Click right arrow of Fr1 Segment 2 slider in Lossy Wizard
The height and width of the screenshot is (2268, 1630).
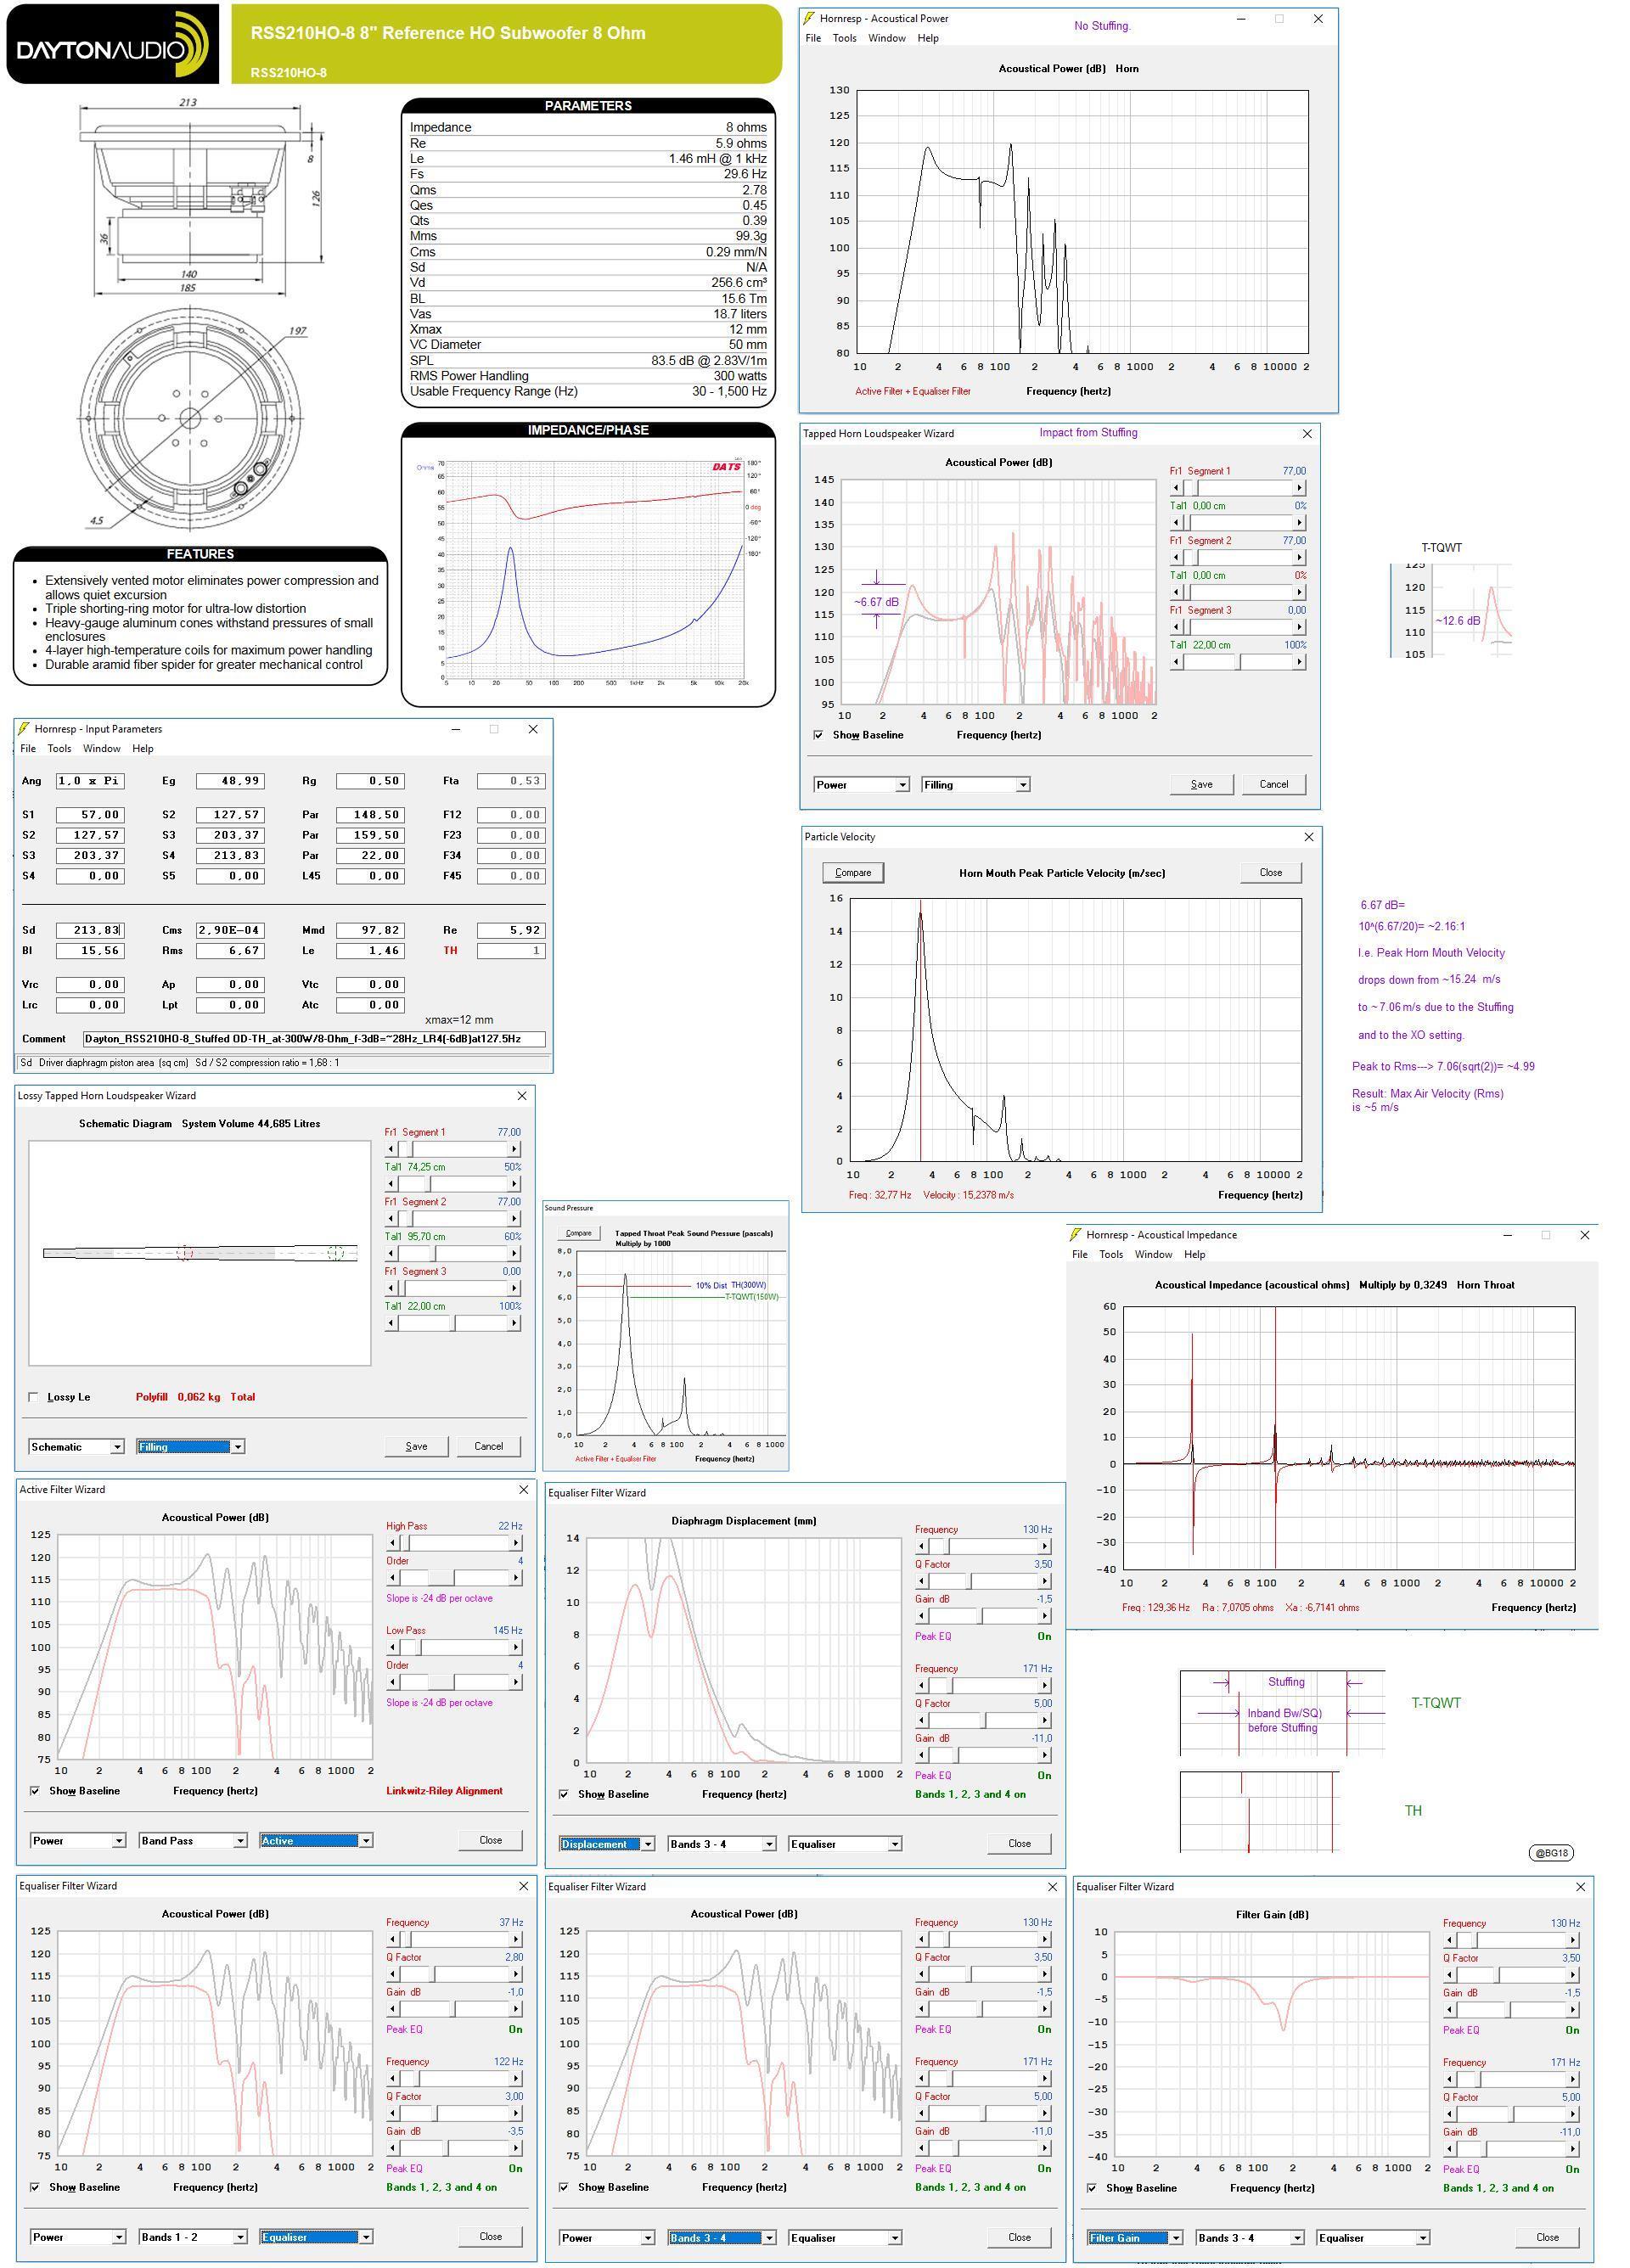[x=515, y=1219]
